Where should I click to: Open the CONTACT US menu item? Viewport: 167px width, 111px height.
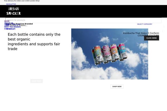pyautogui.click(x=10, y=29)
